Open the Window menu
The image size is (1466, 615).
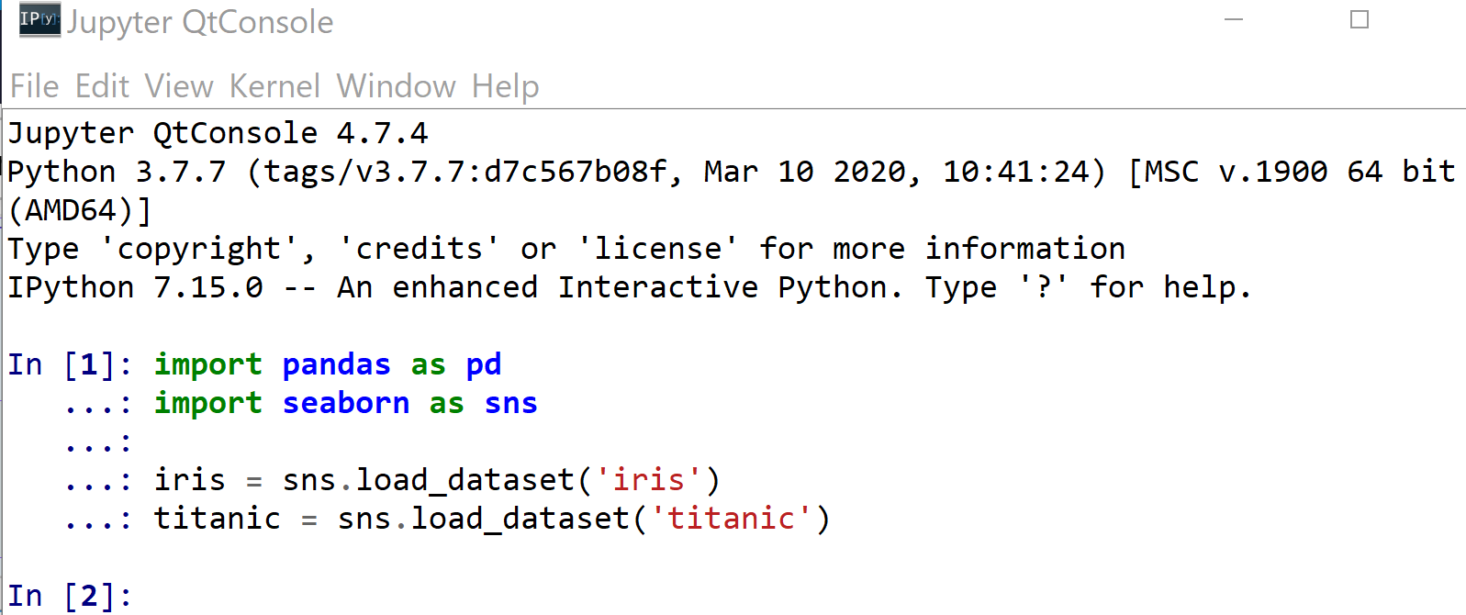click(x=396, y=86)
